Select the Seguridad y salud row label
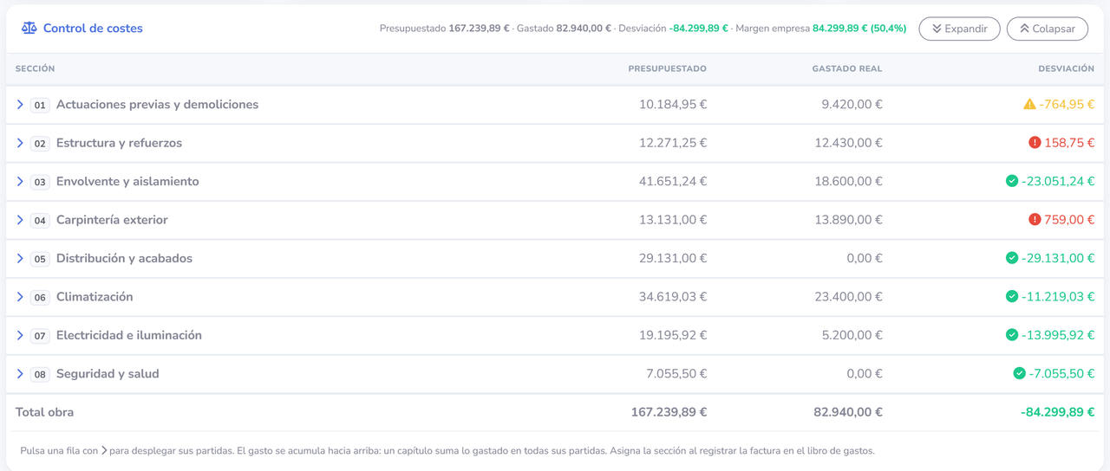The image size is (1110, 471). (108, 373)
